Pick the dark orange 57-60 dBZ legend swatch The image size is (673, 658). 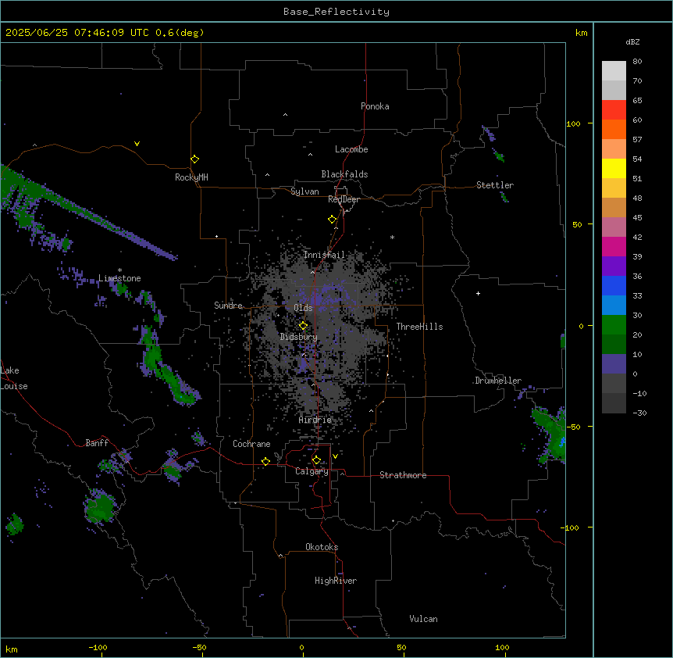pos(614,129)
